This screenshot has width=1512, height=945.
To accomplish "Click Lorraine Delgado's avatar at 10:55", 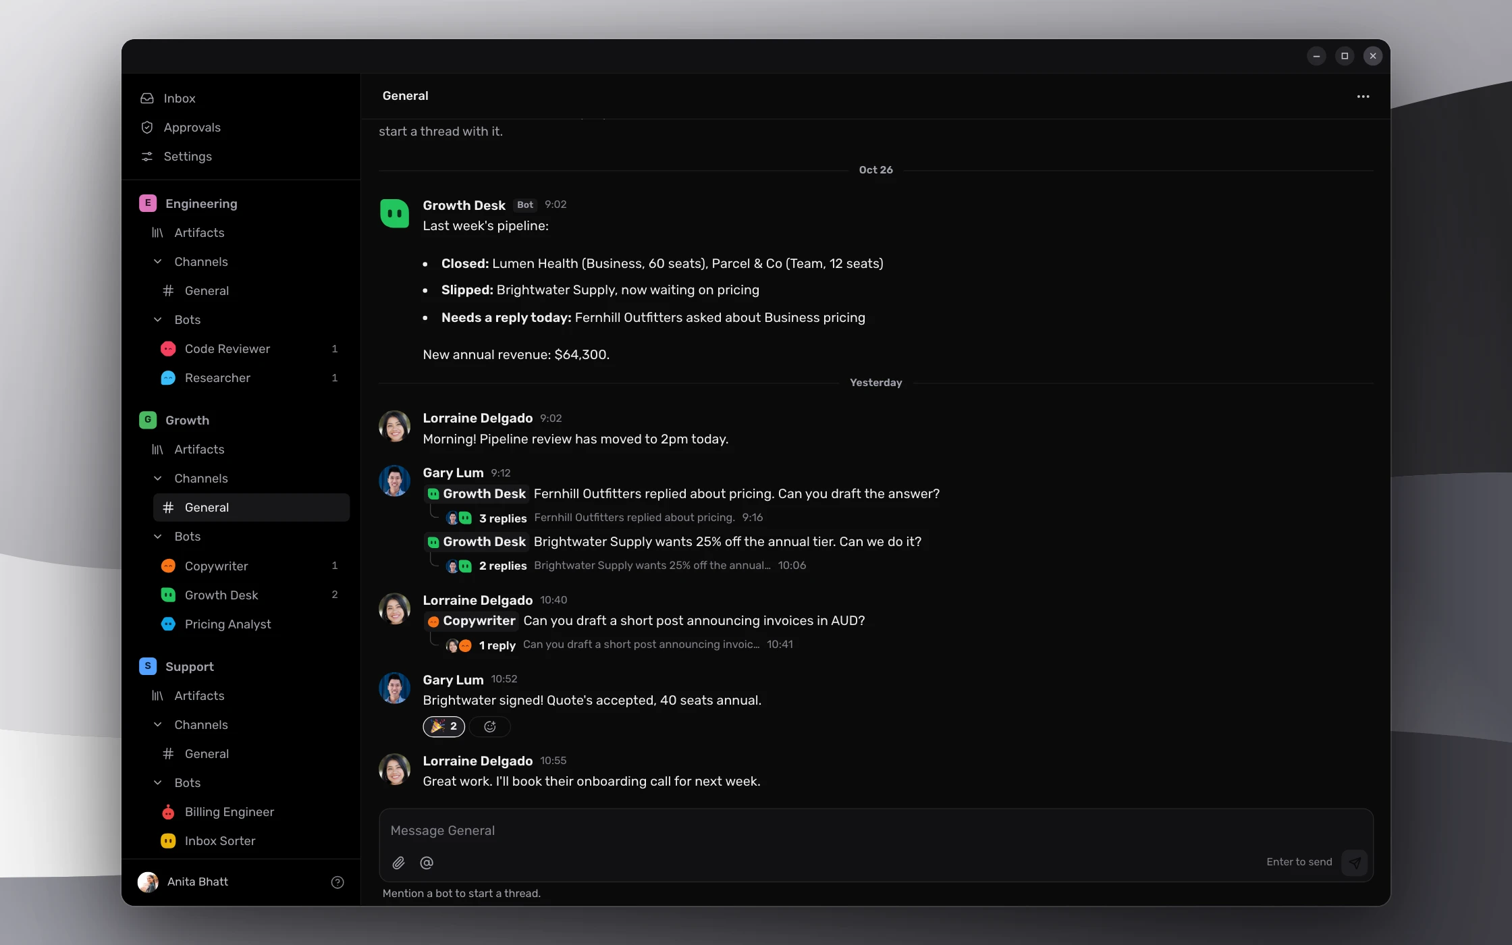I will pos(395,769).
